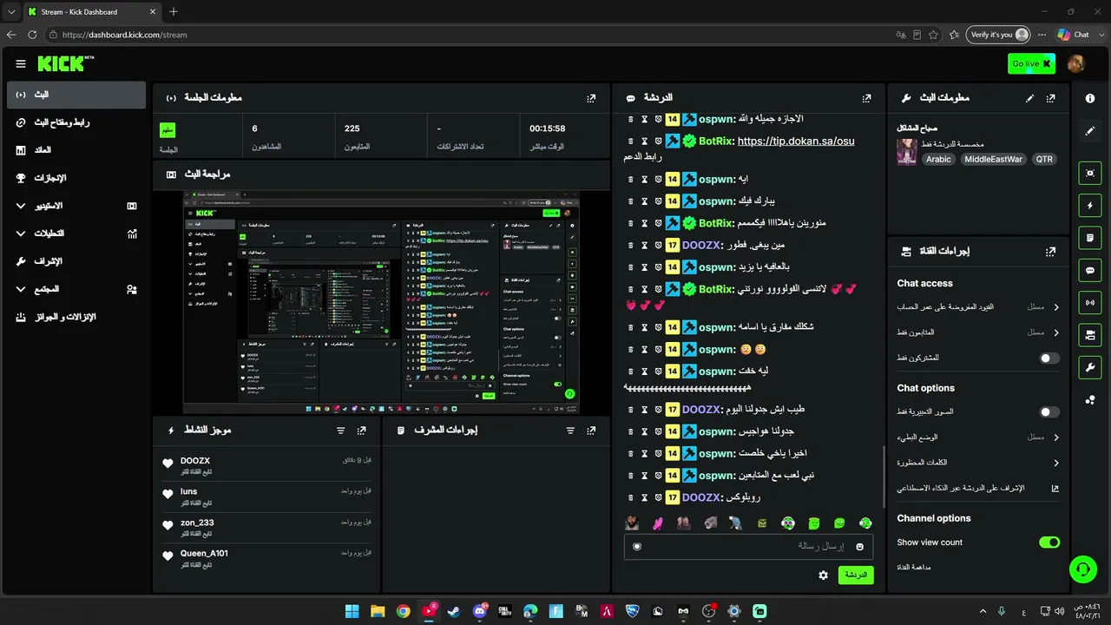
Task: Click the Go live button
Action: click(1031, 63)
